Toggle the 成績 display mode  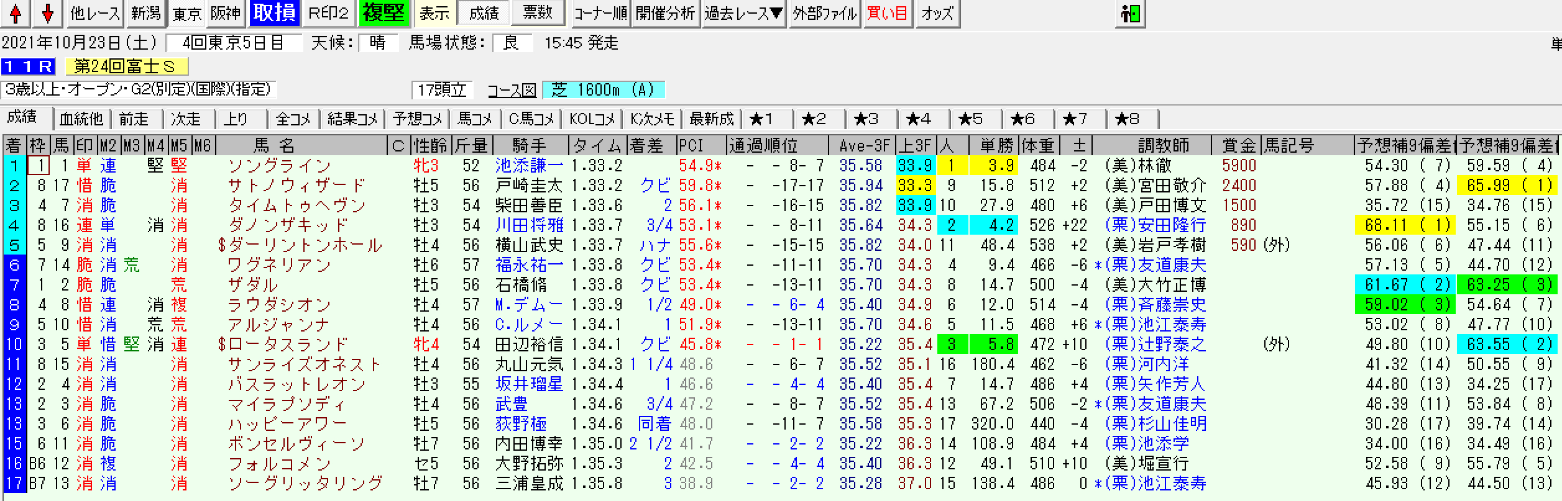pyautogui.click(x=484, y=13)
